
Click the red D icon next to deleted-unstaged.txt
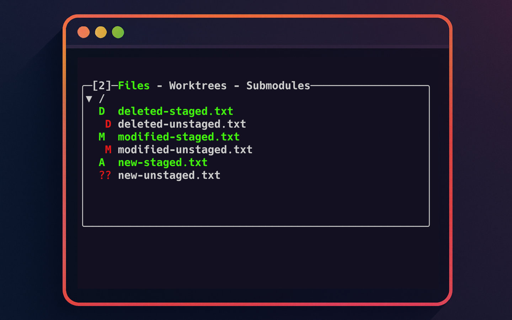tap(108, 124)
